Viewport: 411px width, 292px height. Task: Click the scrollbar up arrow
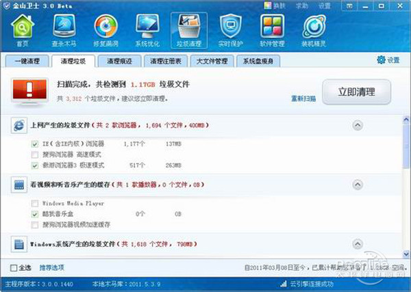(406, 120)
